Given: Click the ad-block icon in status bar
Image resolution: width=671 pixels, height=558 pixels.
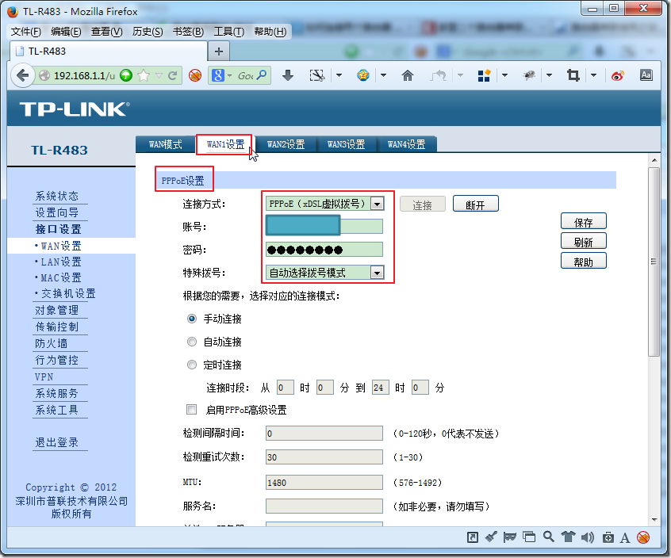Looking at the screenshot, I should [x=643, y=537].
